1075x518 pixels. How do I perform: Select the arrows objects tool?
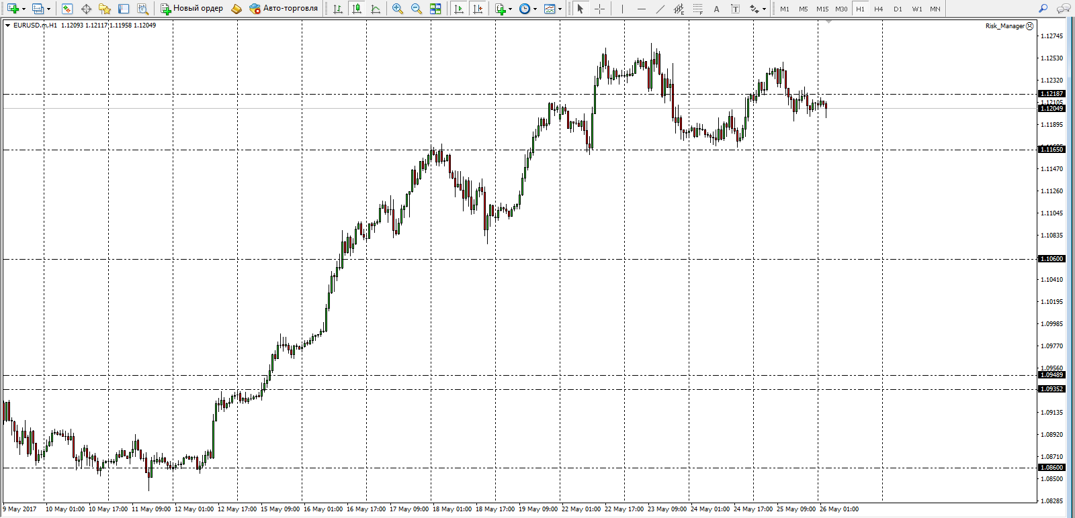click(x=754, y=9)
